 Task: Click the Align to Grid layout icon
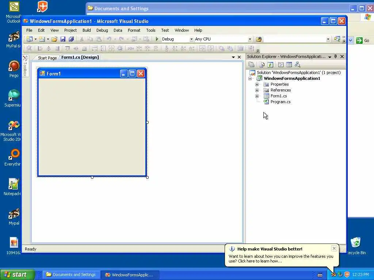[x=29, y=48]
